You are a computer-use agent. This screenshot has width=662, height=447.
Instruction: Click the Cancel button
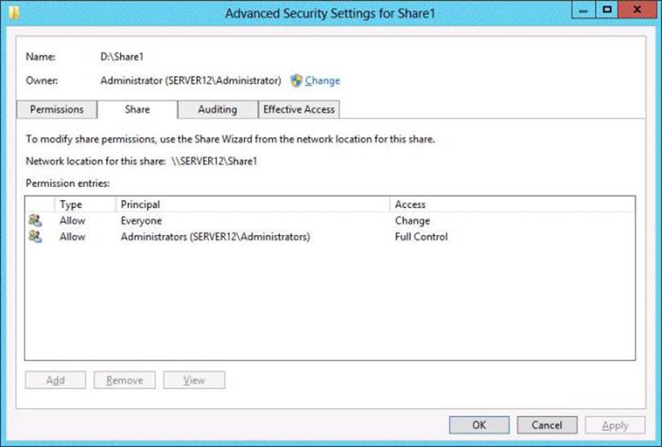pyautogui.click(x=547, y=425)
